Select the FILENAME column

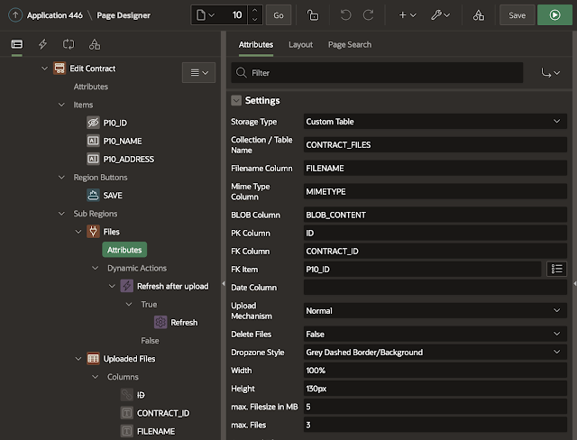156,431
